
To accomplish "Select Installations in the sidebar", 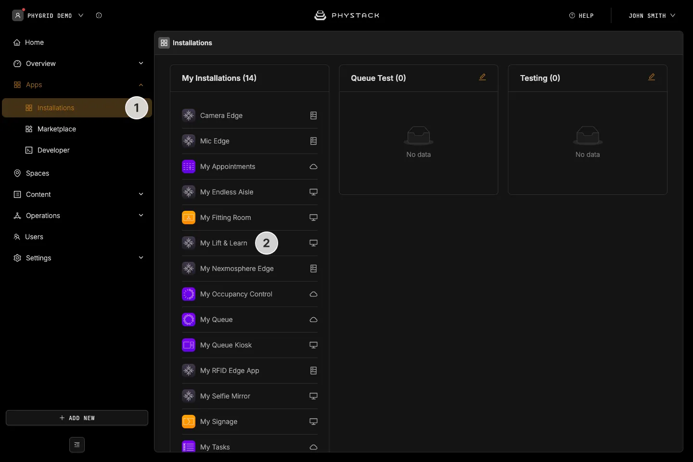I will coord(77,108).
